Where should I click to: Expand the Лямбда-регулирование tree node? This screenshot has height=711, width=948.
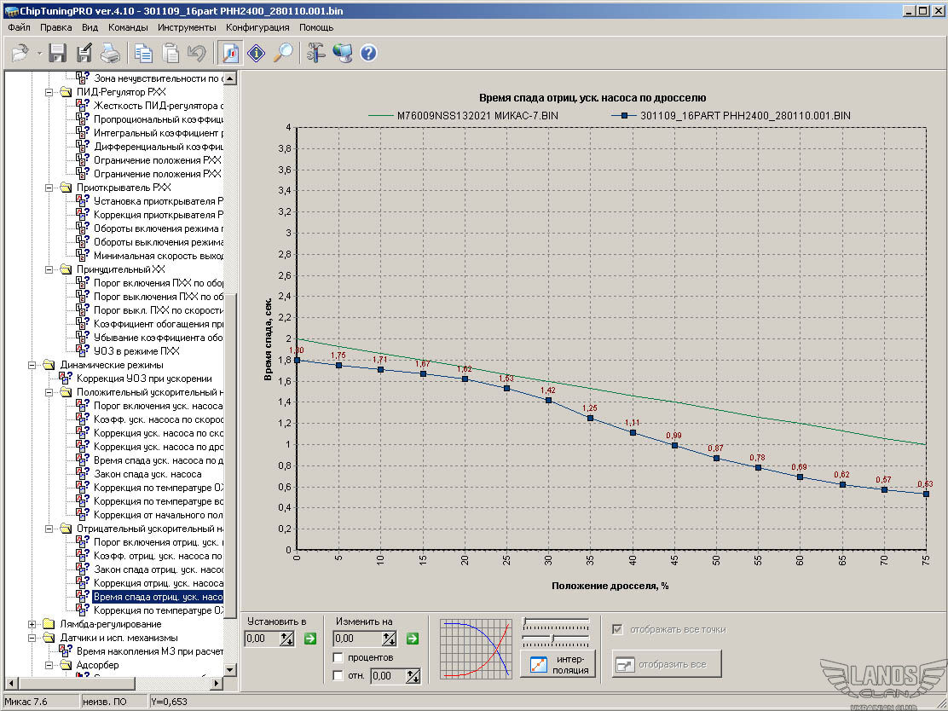coord(32,624)
